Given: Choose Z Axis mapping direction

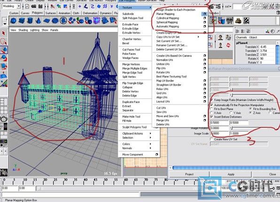Looking at the screenshot, I should click(251, 113).
